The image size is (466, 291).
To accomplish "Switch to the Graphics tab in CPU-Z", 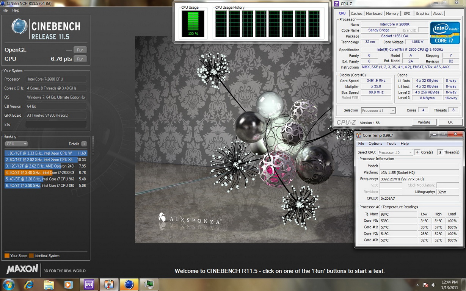I will pos(422,14).
